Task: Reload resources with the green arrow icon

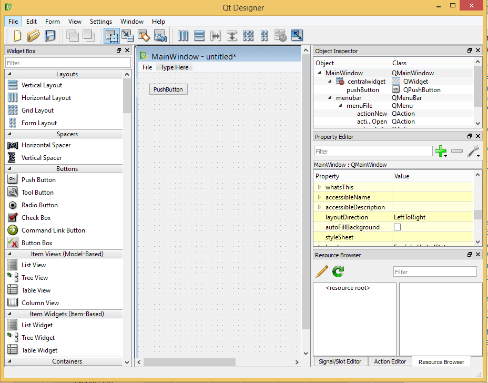Action: click(338, 271)
